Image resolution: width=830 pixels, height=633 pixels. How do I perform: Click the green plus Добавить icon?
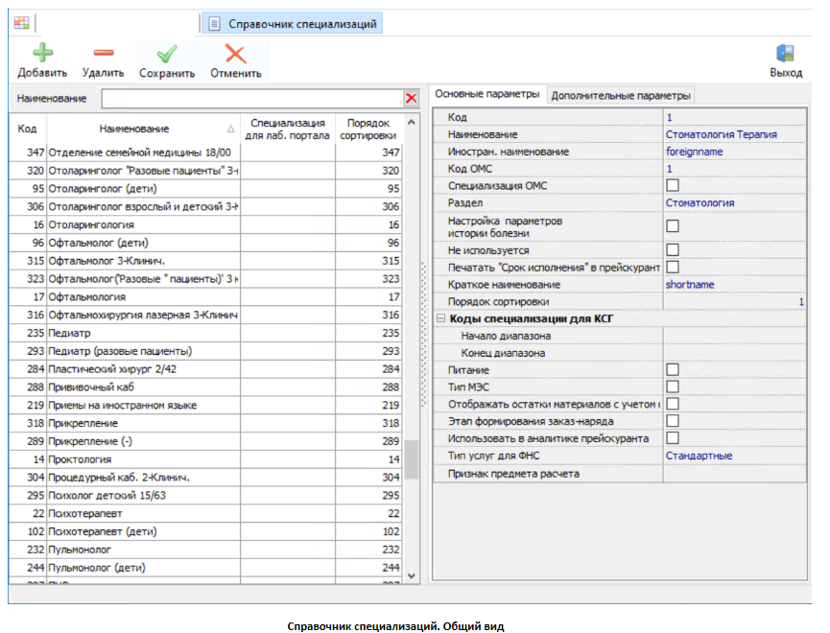pyautogui.click(x=42, y=54)
